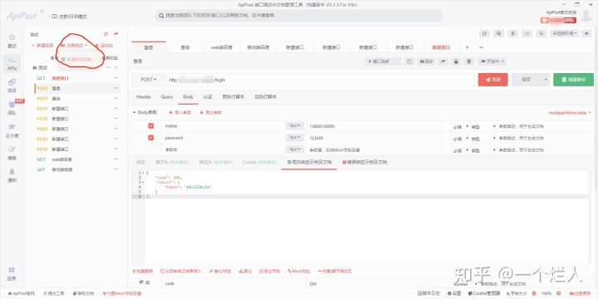Click the 新建目录 button in the sidebar
The width and height of the screenshot is (598, 299).
42,46
